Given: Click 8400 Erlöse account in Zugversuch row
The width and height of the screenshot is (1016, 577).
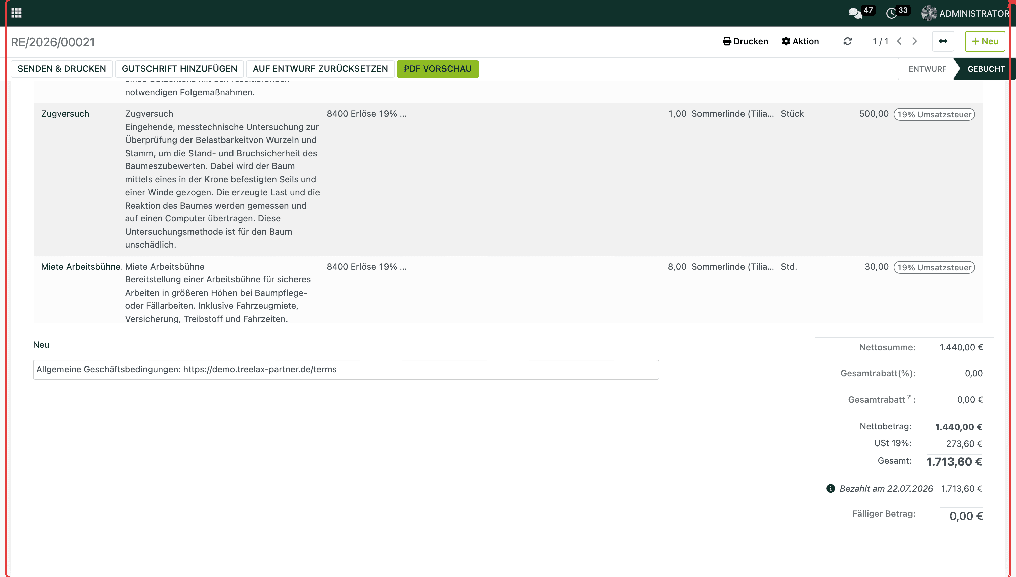Looking at the screenshot, I should 366,114.
